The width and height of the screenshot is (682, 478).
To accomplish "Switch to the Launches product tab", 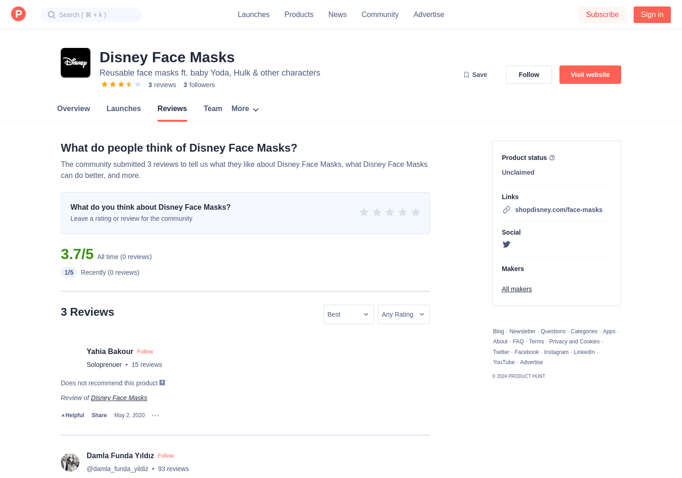I will point(123,109).
